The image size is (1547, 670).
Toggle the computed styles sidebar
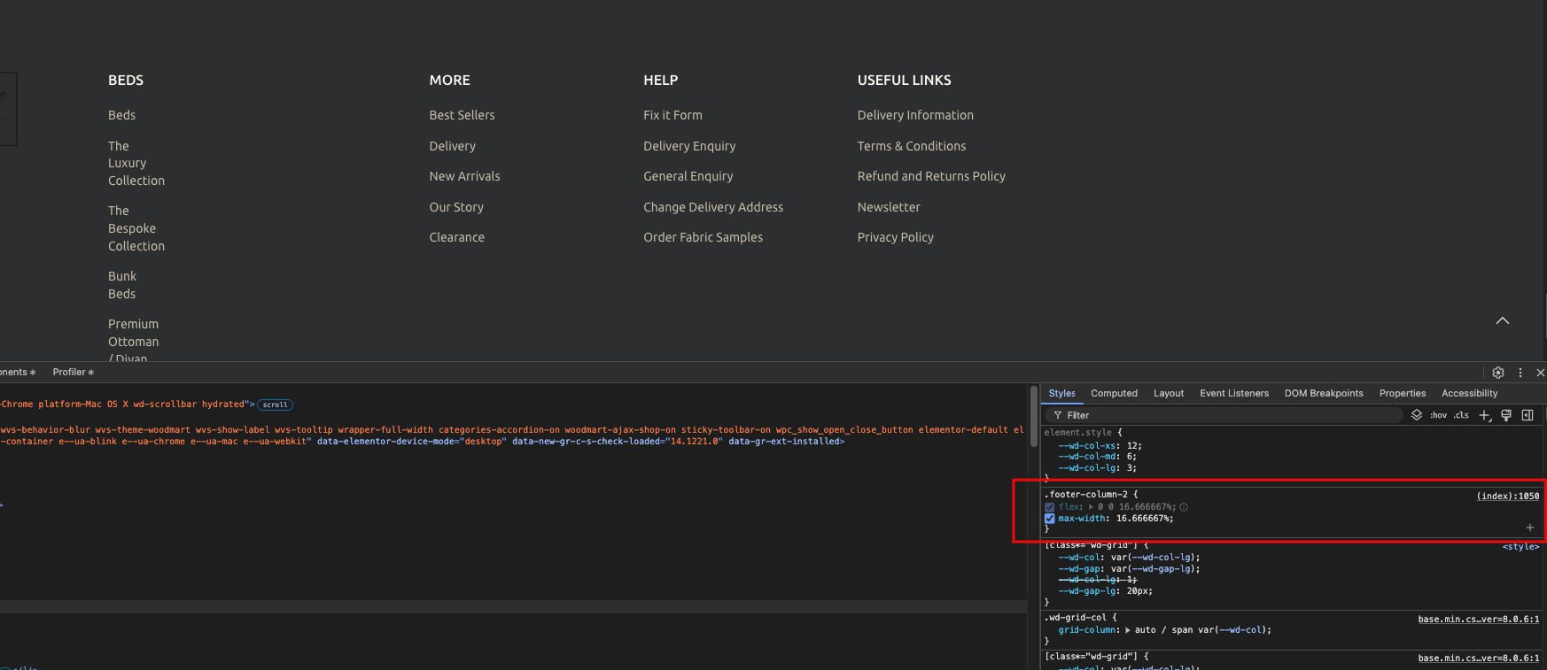[x=1528, y=415]
